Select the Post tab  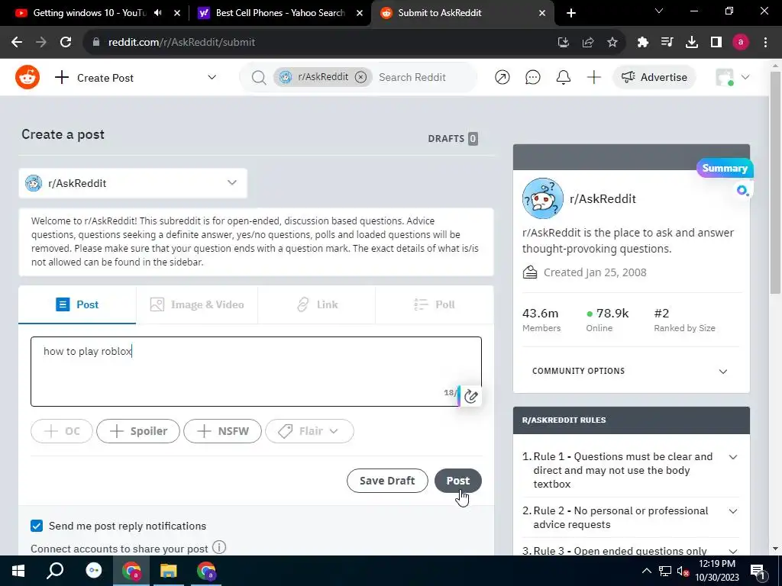coord(77,304)
